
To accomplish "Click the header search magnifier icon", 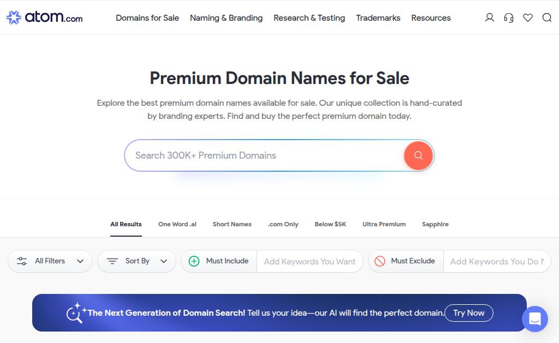I will pos(547,17).
